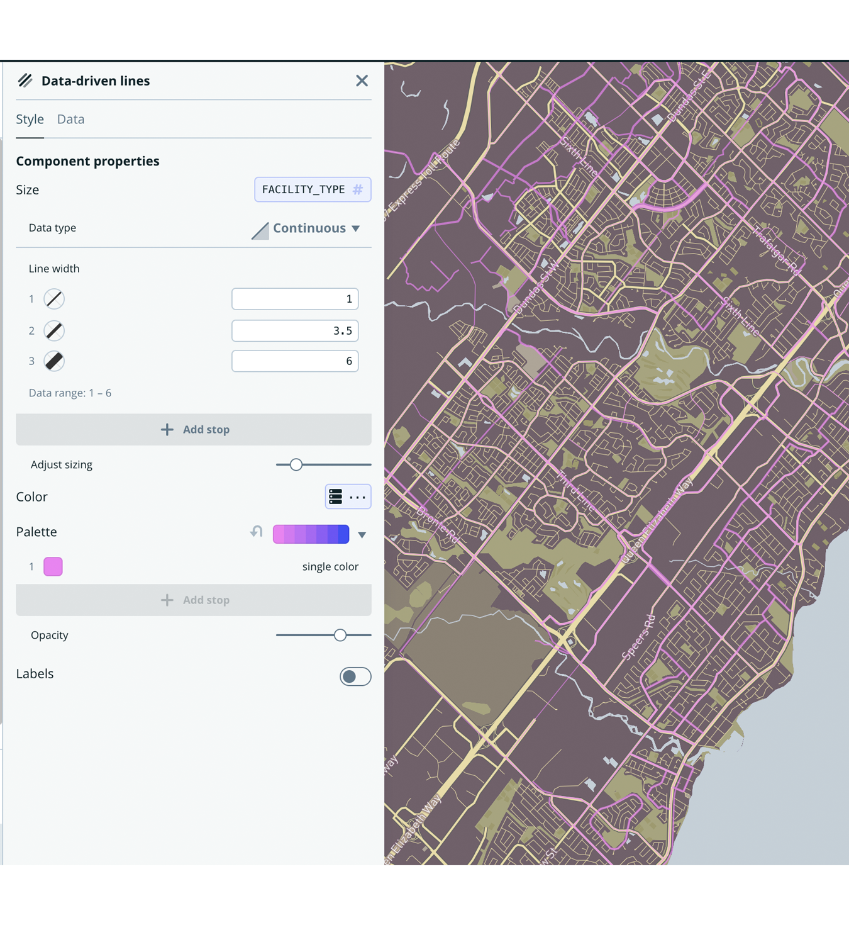
Task: Select the Style tab
Action: coord(30,119)
